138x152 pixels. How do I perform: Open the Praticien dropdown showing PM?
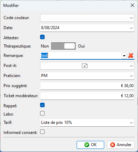point(87,76)
